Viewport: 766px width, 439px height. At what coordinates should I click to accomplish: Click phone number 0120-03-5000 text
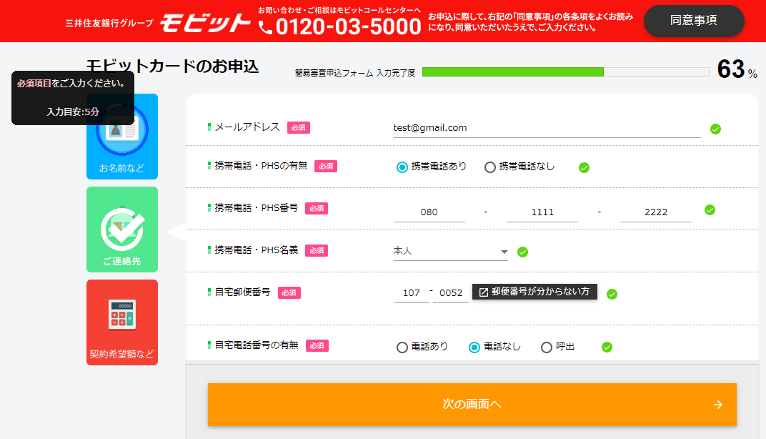point(348,26)
